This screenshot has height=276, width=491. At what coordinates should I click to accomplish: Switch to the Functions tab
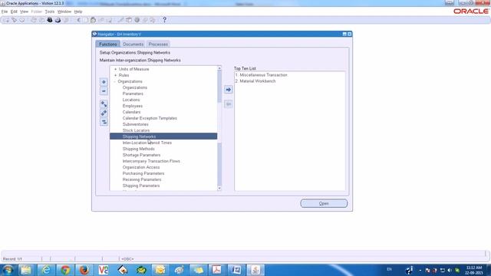[107, 44]
